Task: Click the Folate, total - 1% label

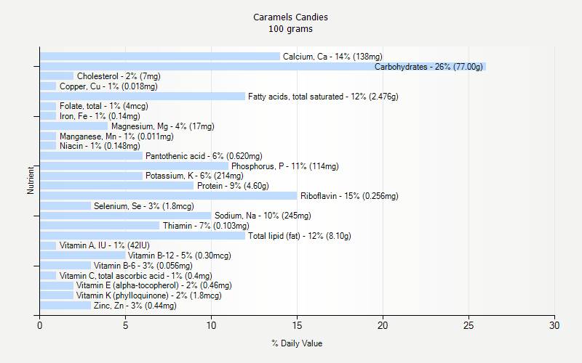Action: (x=104, y=106)
